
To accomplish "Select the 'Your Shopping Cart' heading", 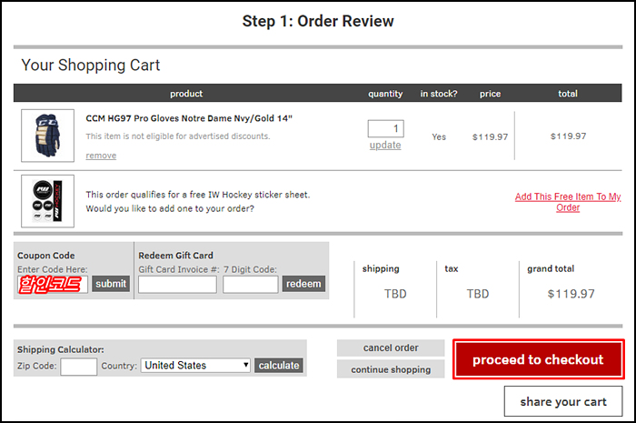I will click(91, 65).
